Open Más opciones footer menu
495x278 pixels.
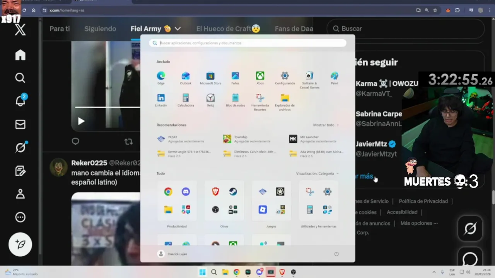click(419, 223)
